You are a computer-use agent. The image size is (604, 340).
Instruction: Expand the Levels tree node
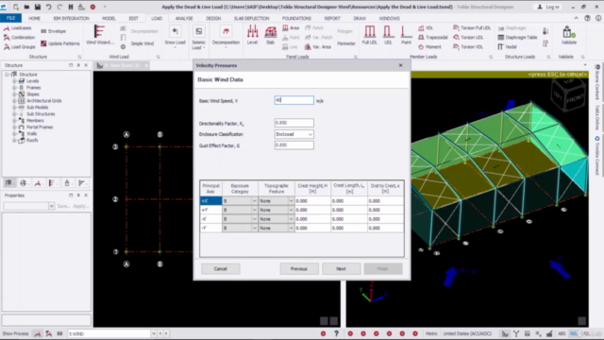click(14, 81)
